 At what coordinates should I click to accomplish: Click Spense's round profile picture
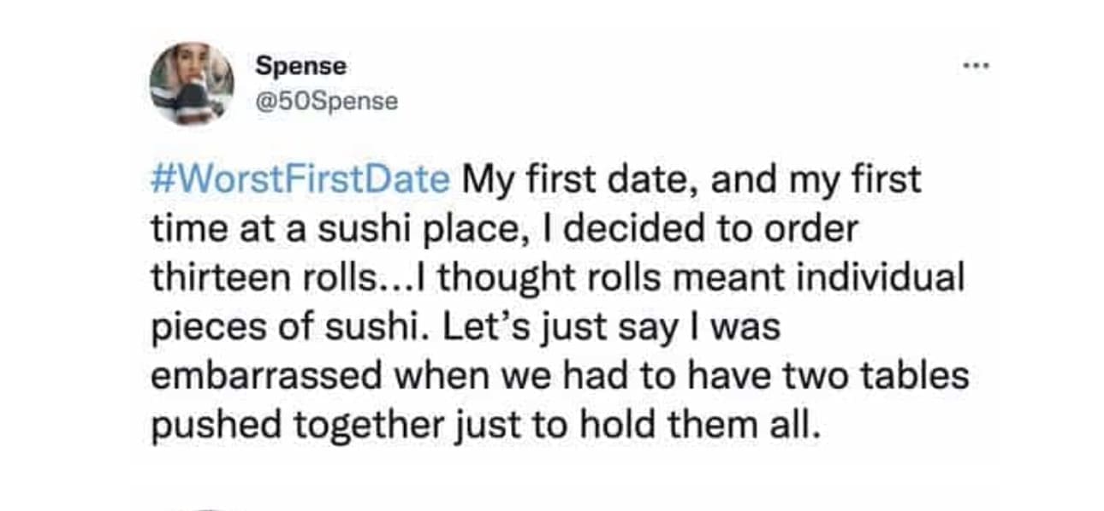192,84
